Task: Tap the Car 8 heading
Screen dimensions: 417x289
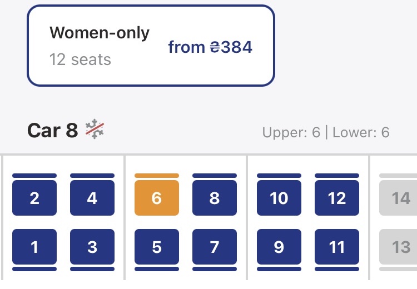Action: (52, 131)
